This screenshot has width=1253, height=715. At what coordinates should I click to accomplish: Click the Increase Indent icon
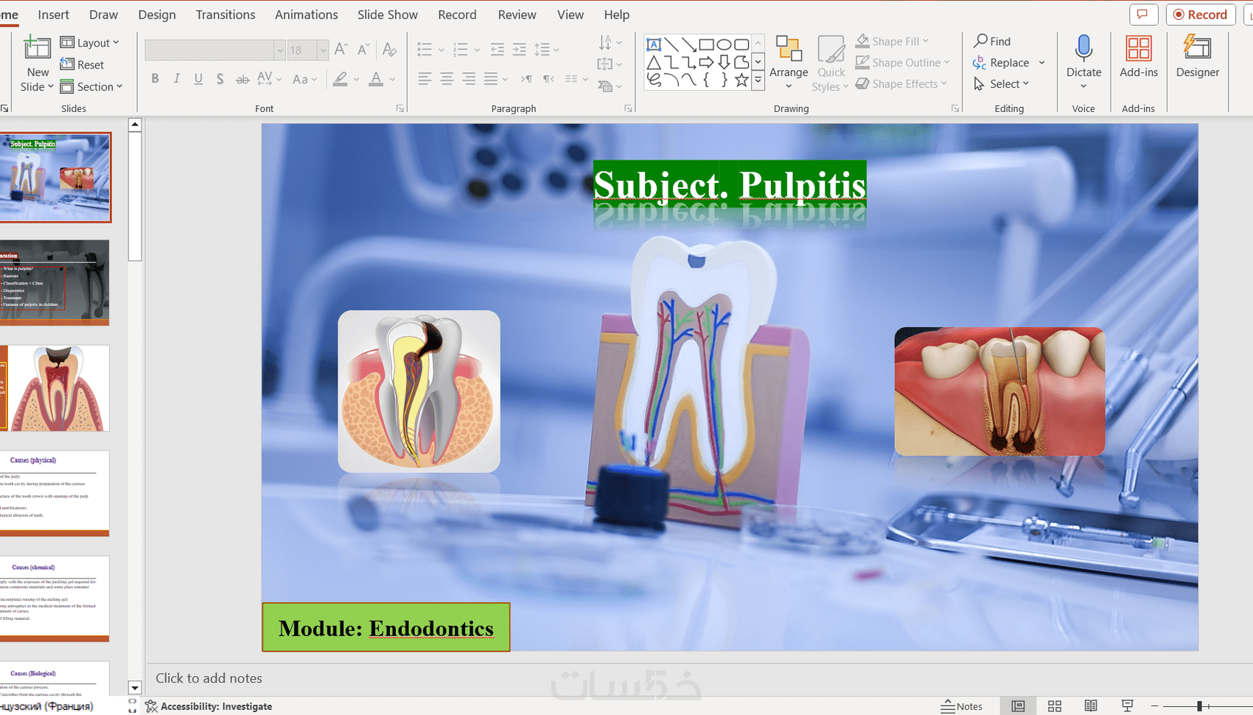click(x=520, y=49)
